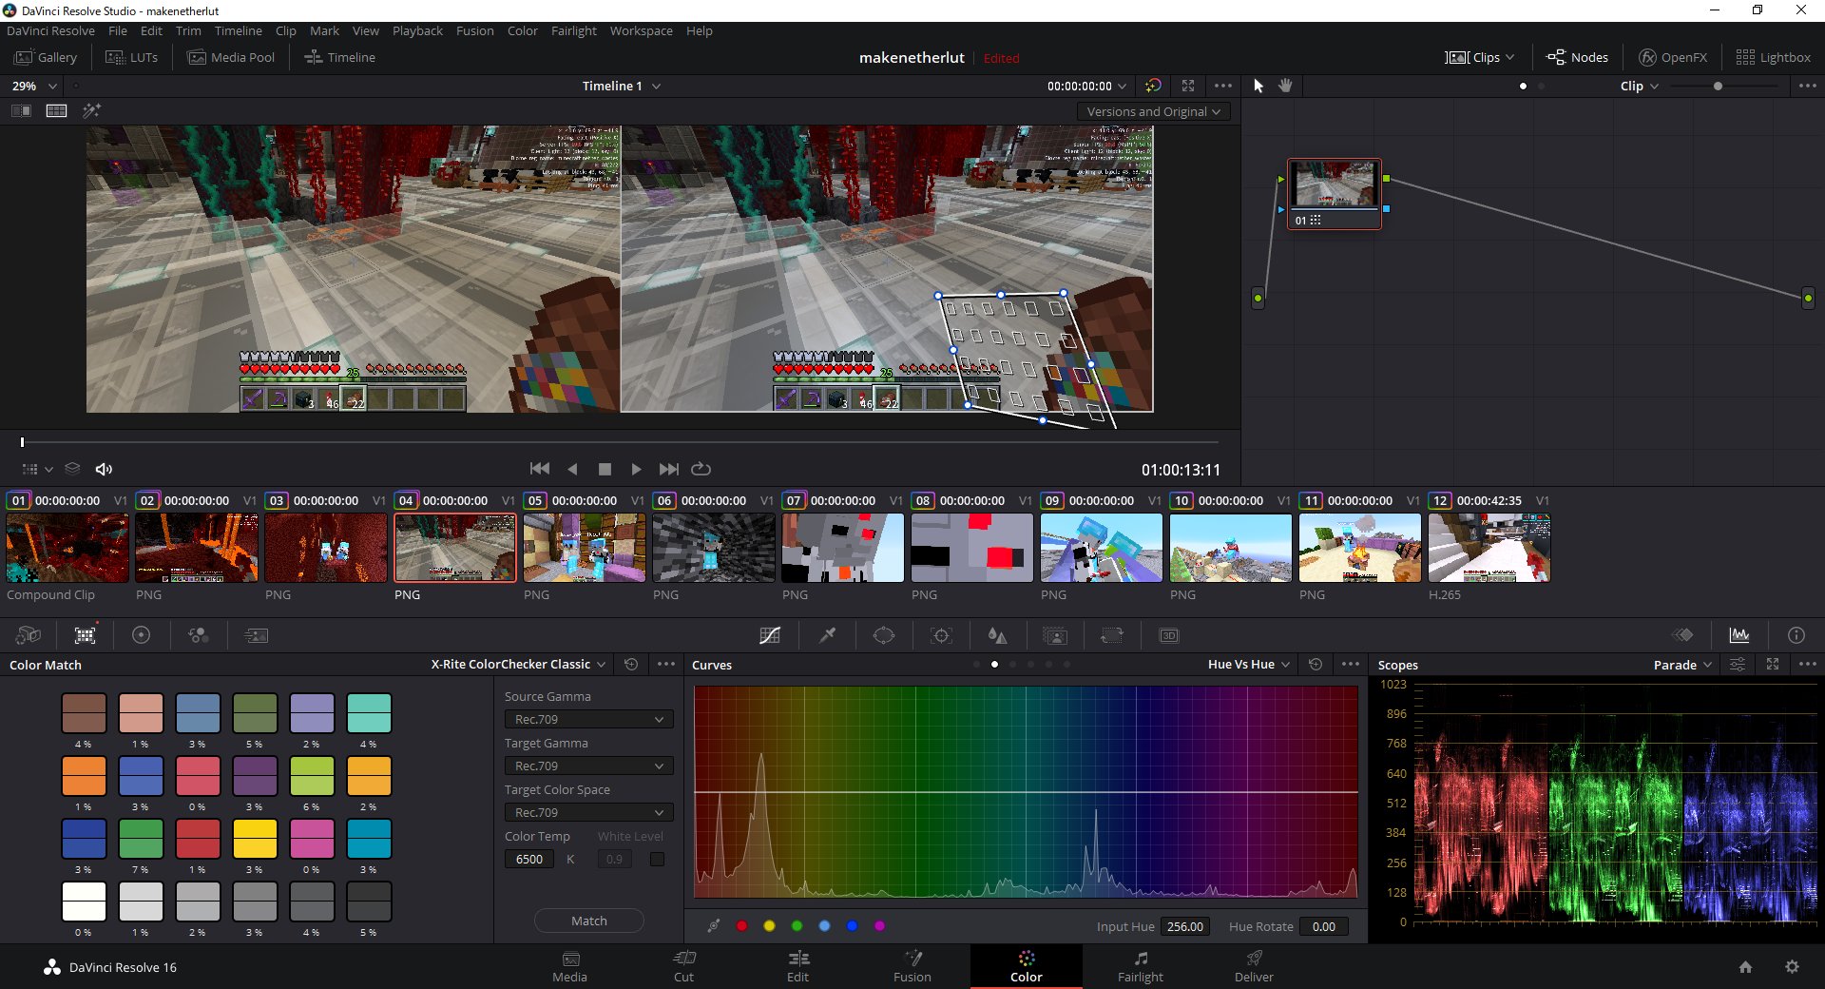The height and width of the screenshot is (989, 1825).
Task: Open the Tracker palette
Action: tap(941, 635)
